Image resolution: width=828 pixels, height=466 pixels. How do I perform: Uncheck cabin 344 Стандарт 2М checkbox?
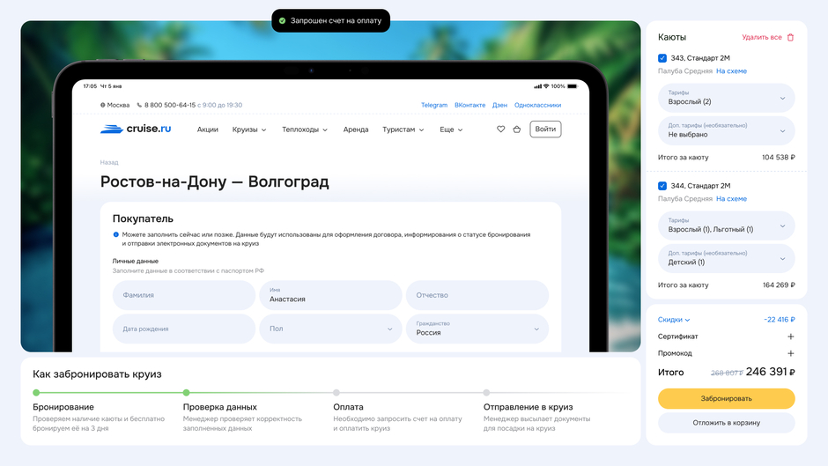[x=662, y=186]
